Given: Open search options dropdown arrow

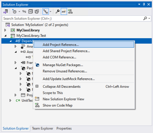Looking at the screenshot, I should [x=149, y=19].
